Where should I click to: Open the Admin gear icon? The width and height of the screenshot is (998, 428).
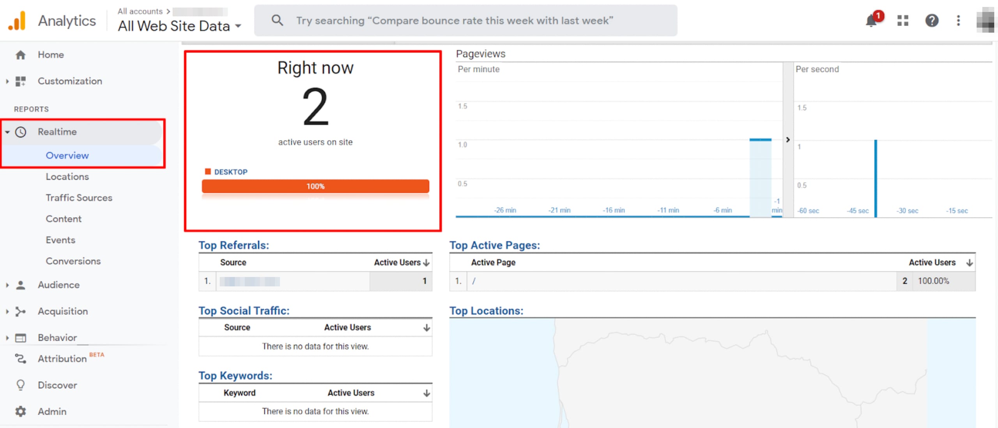tap(21, 411)
